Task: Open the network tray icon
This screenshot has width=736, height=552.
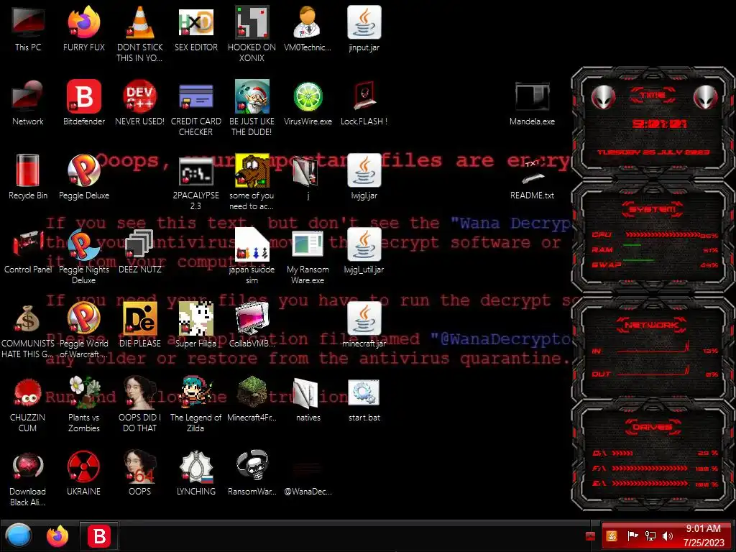Action: [650, 536]
